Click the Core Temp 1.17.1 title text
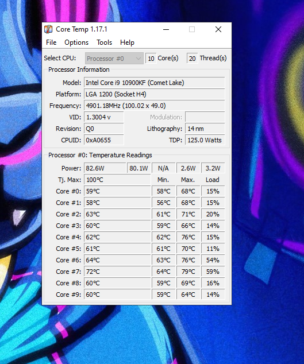The width and height of the screenshot is (304, 364). [82, 29]
